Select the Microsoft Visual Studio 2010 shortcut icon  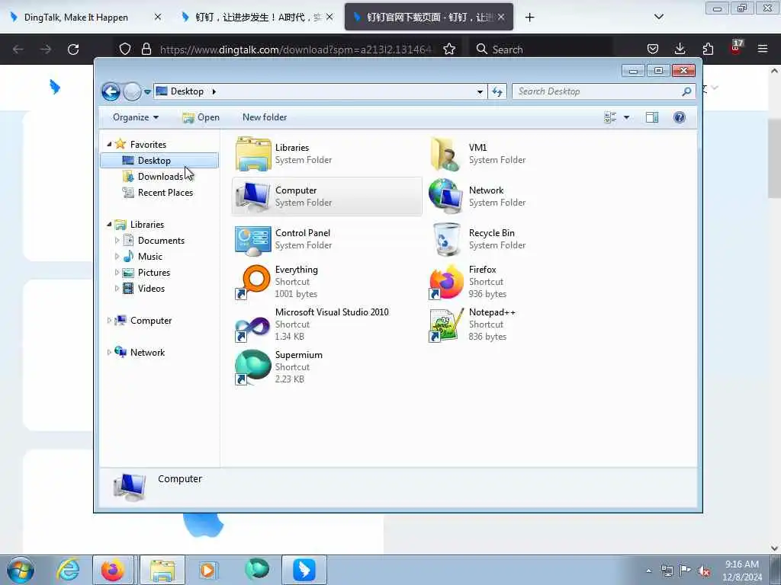pyautogui.click(x=252, y=328)
